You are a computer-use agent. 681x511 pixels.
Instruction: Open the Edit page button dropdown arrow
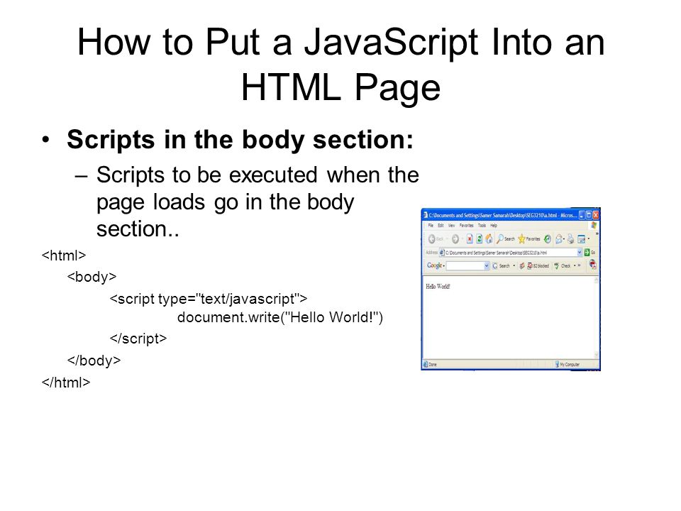click(589, 238)
